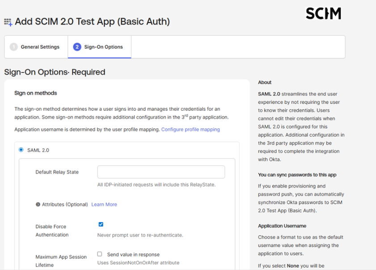Click the Sign on methods heading
Screen dimensions: 376x270
coord(36,93)
